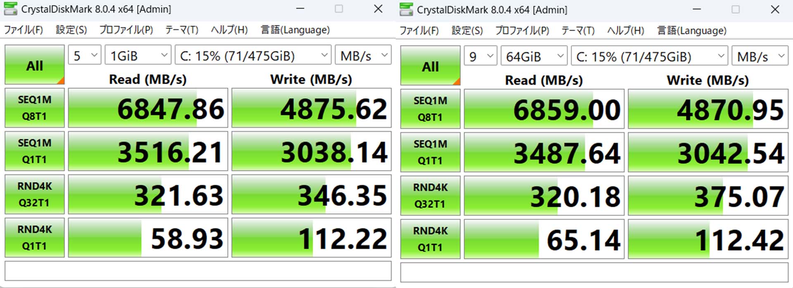Expand test size dropdown showing 64GiB
The width and height of the screenshot is (793, 288).
click(534, 56)
